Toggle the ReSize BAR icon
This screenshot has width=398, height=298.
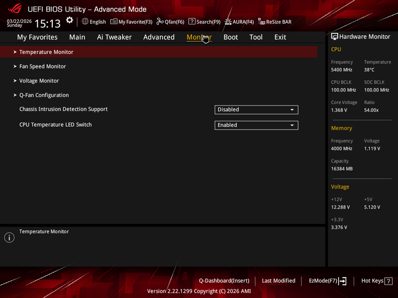262,21
